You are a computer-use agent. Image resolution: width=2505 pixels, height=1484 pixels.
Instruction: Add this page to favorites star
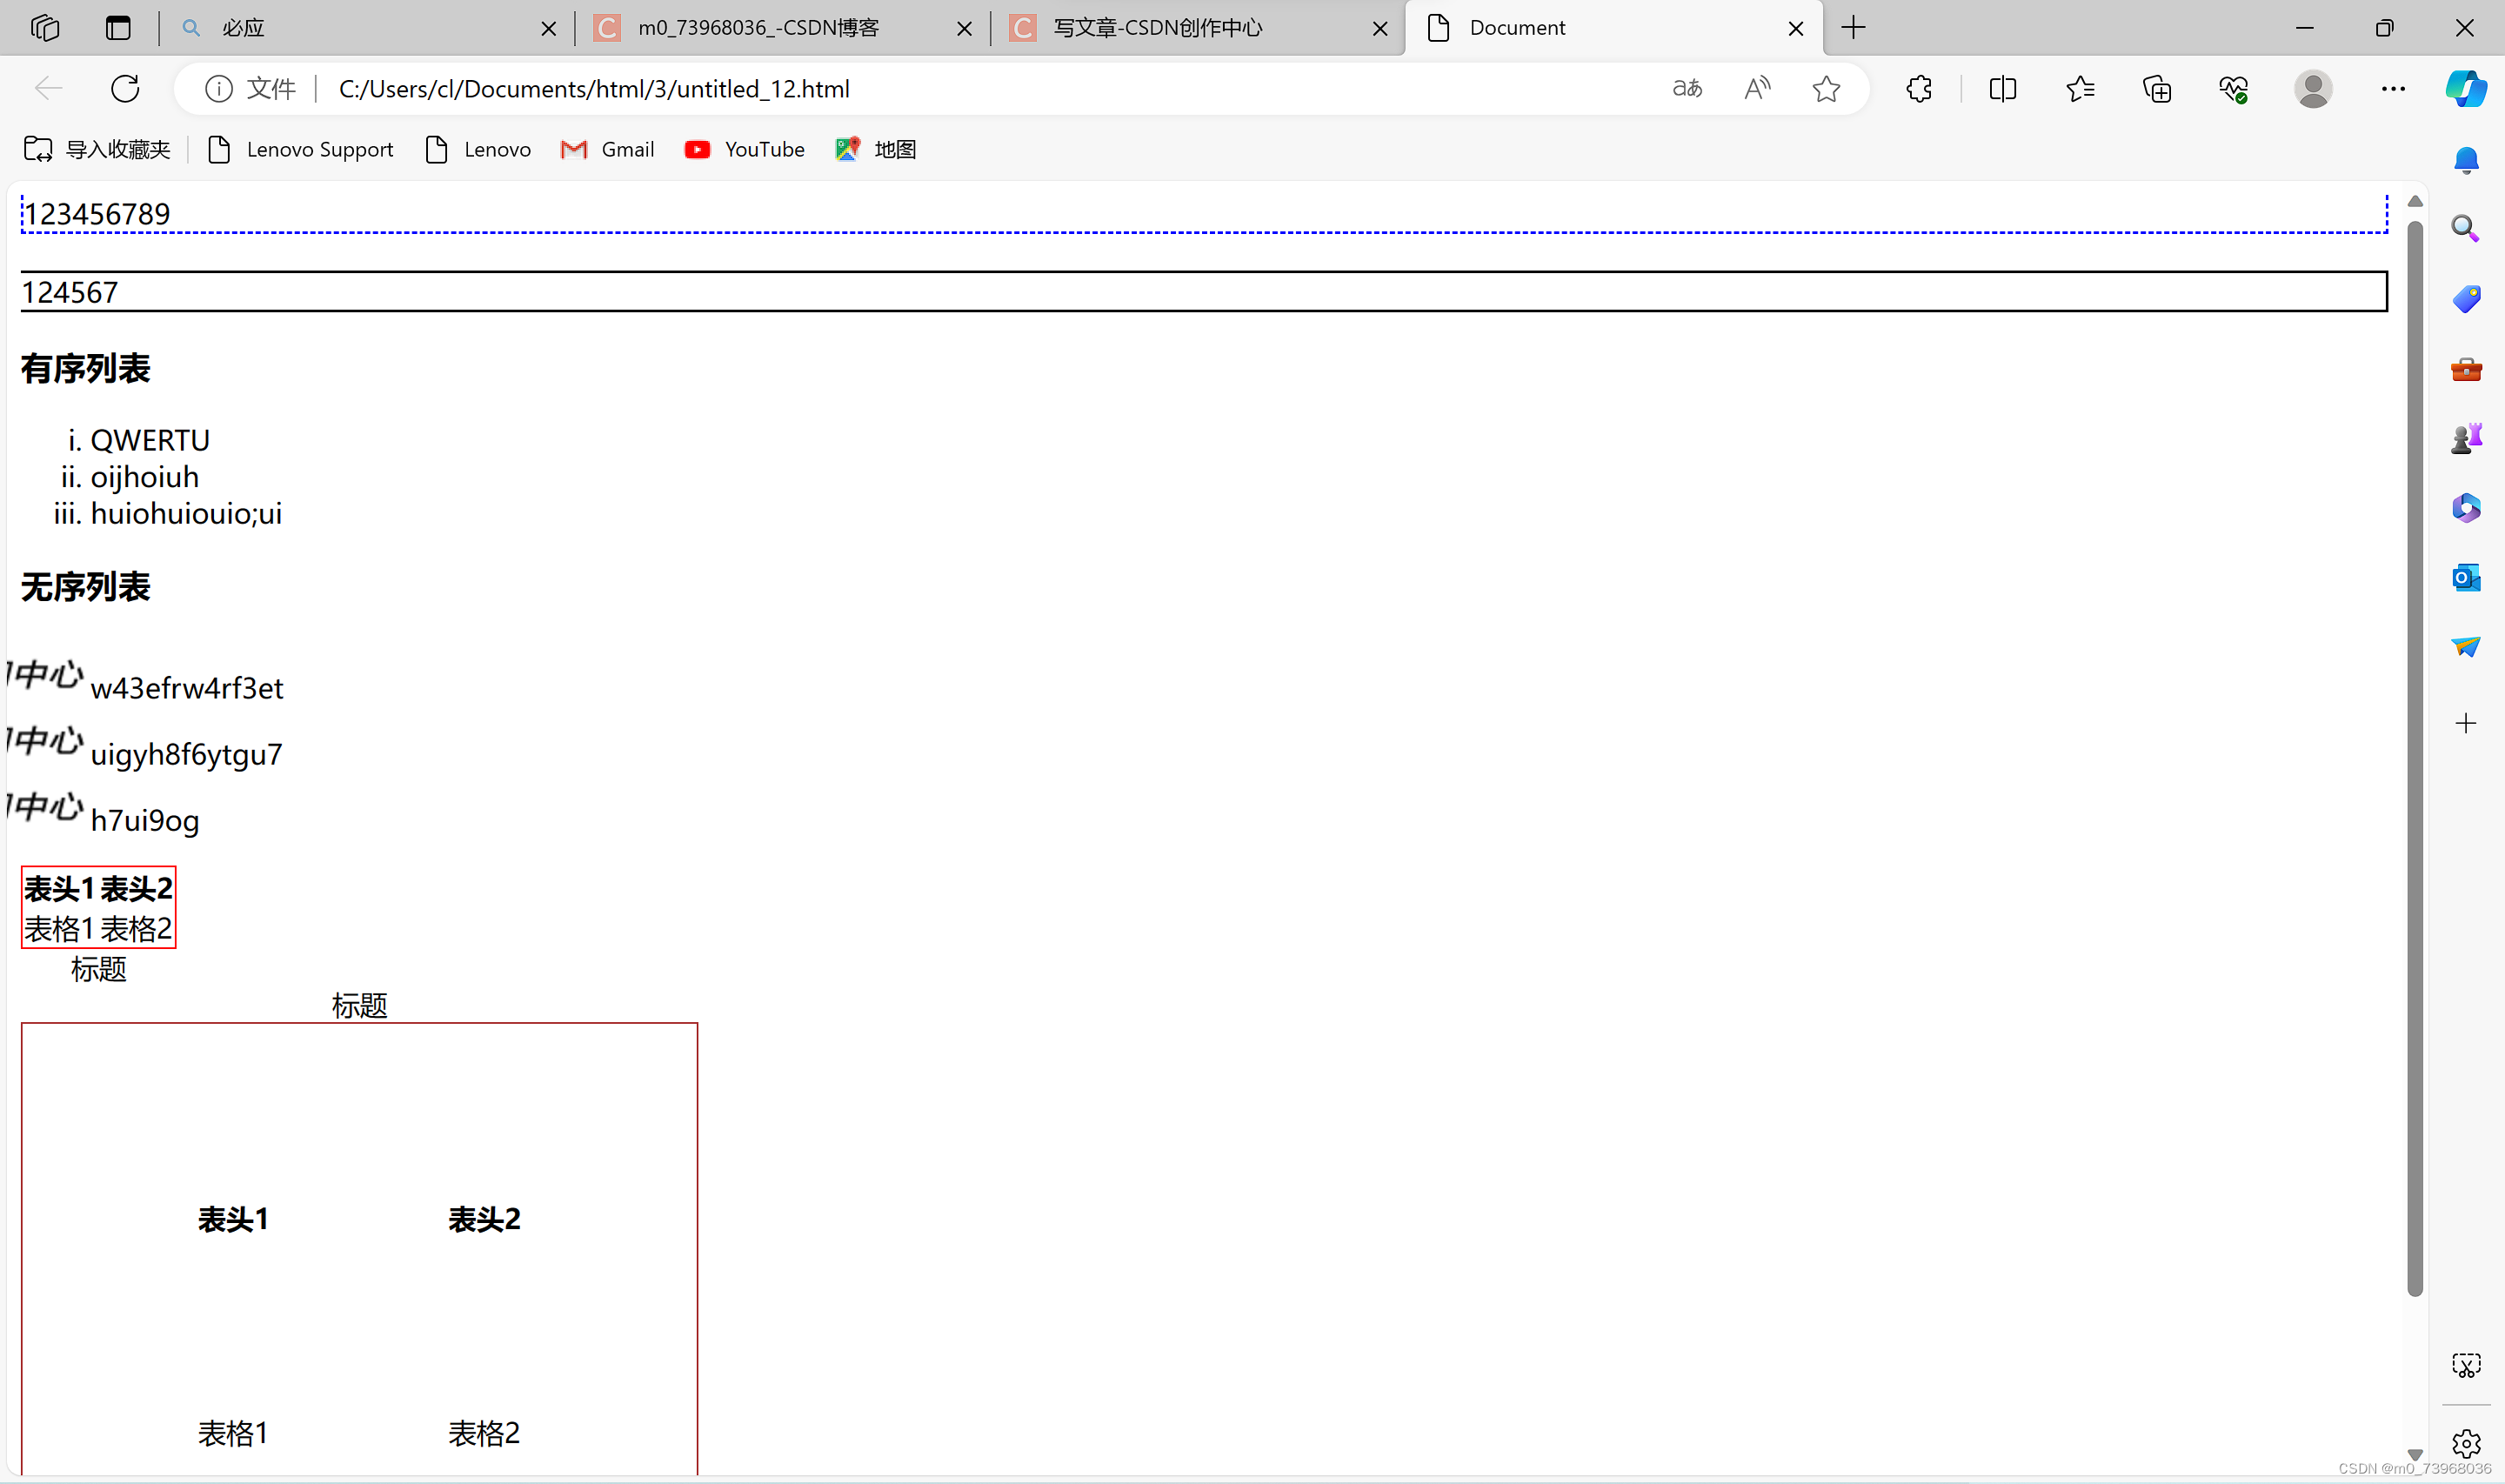click(x=1826, y=89)
